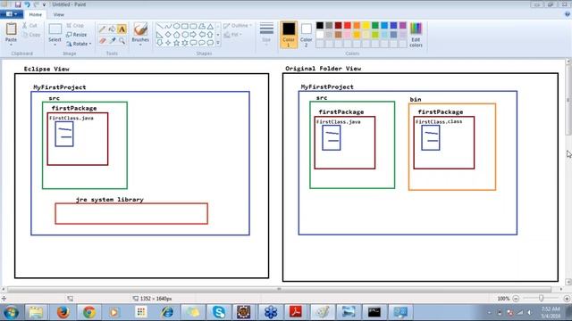Open Google Chrome from the taskbar

pos(89,312)
